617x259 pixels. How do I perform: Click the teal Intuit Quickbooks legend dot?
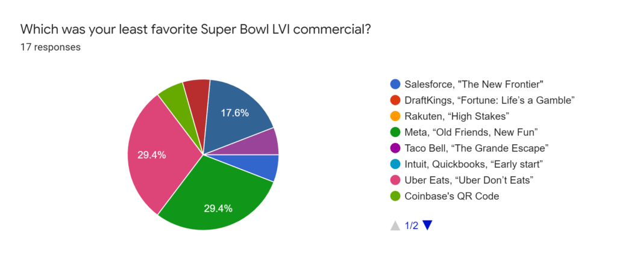coord(395,164)
